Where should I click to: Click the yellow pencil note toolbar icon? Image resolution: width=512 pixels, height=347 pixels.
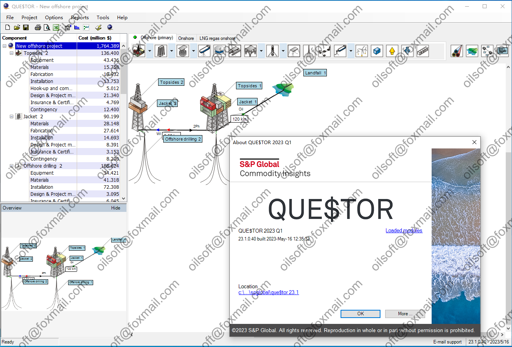99,27
